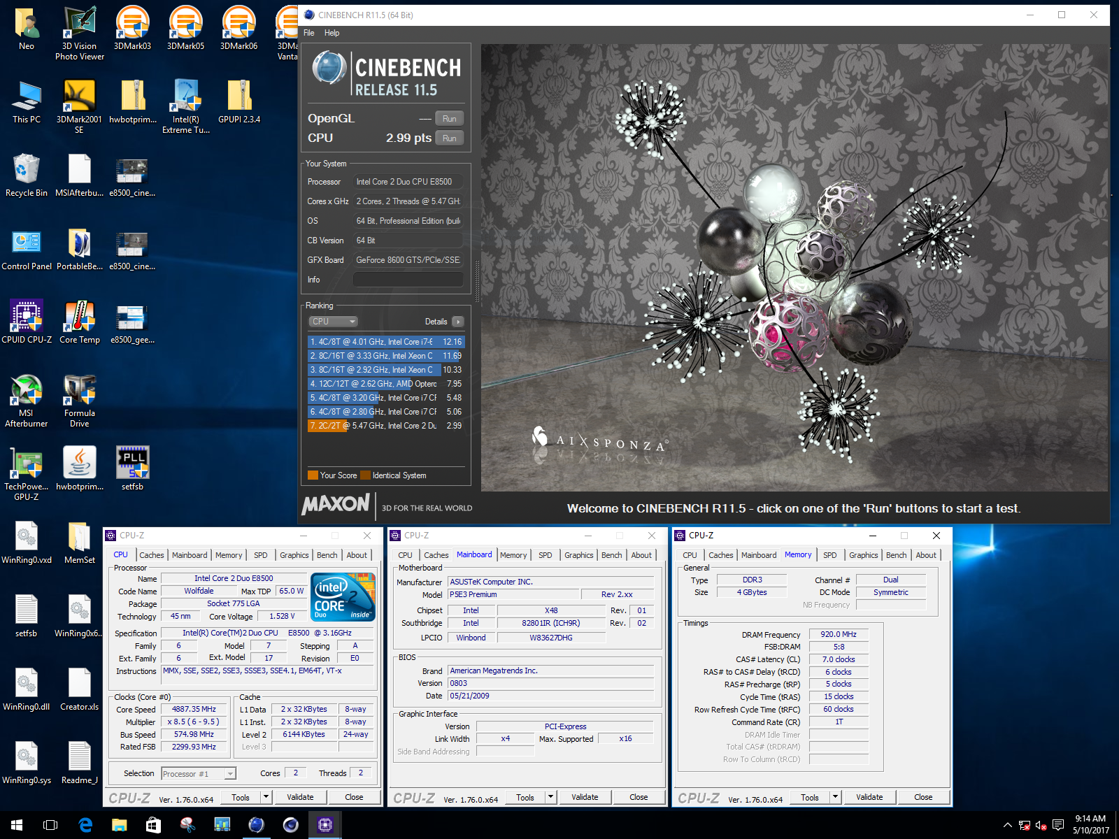This screenshot has height=839, width=1119.
Task: Select the MSI Afterburner desktop shortcut
Action: click(x=27, y=400)
